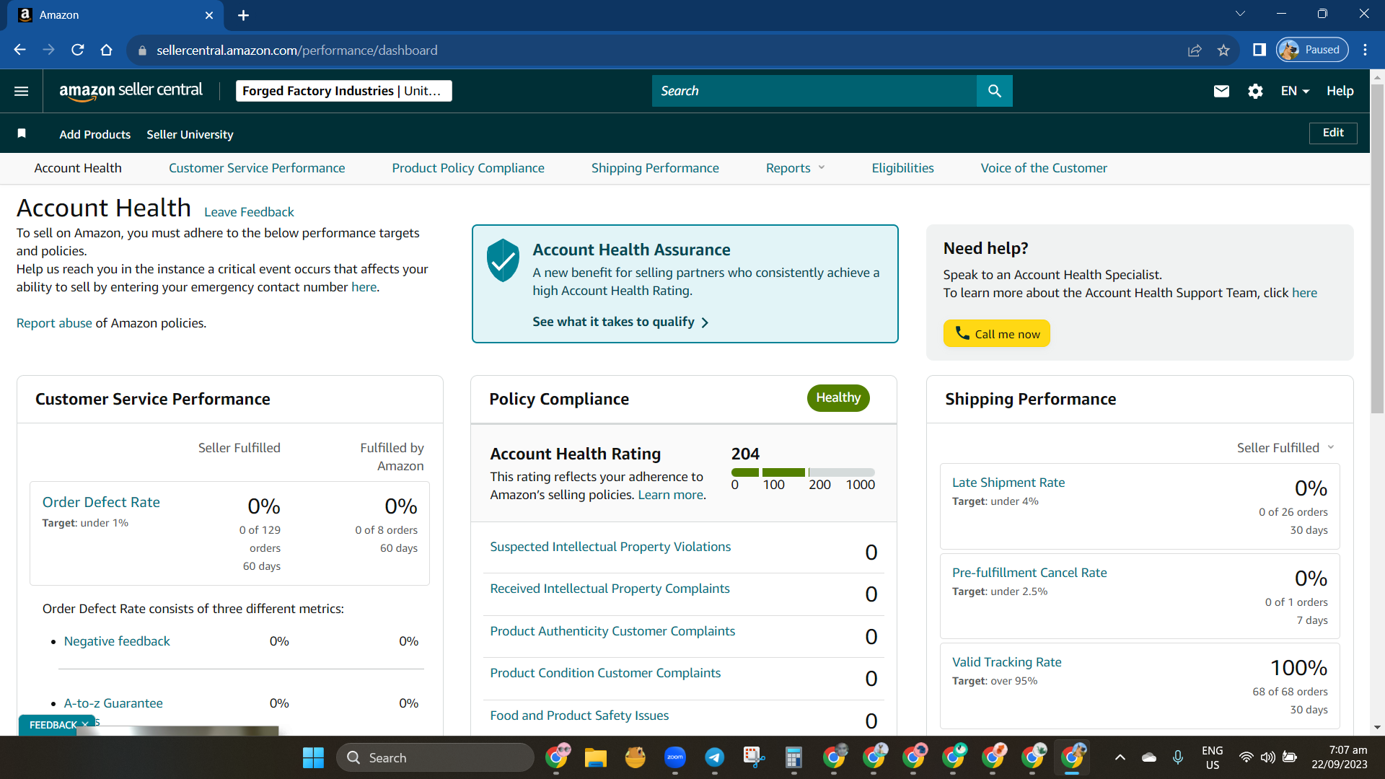Open Pre-fulfillment Cancel Rate details
Image resolution: width=1385 pixels, height=779 pixels.
(x=1029, y=573)
